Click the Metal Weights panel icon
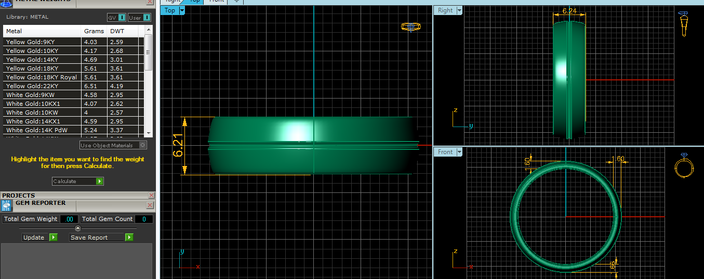This screenshot has width=704, height=279. click(x=7, y=2)
